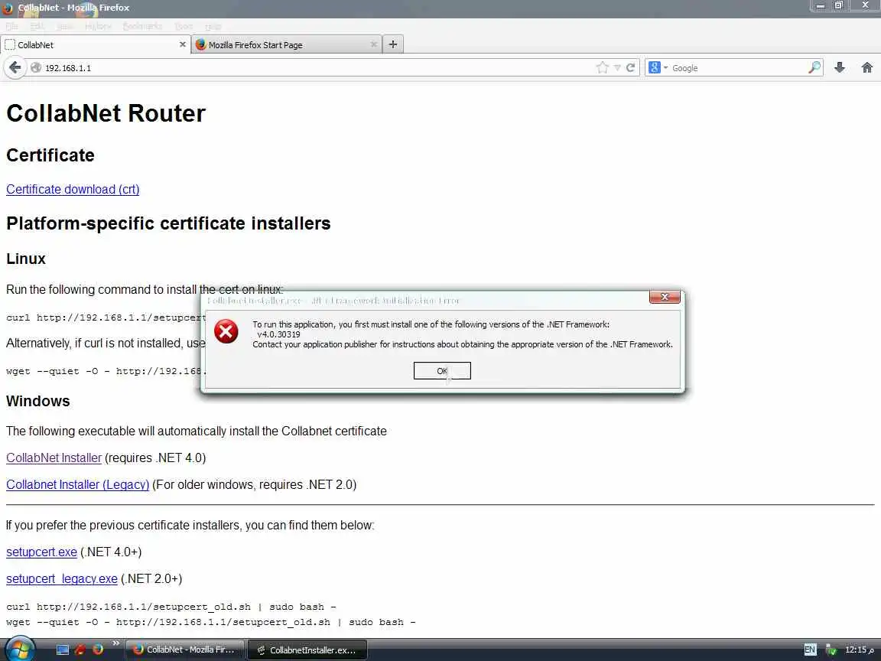The width and height of the screenshot is (881, 661).
Task: Click the Platform-specific certificate installers heading
Action: point(168,223)
